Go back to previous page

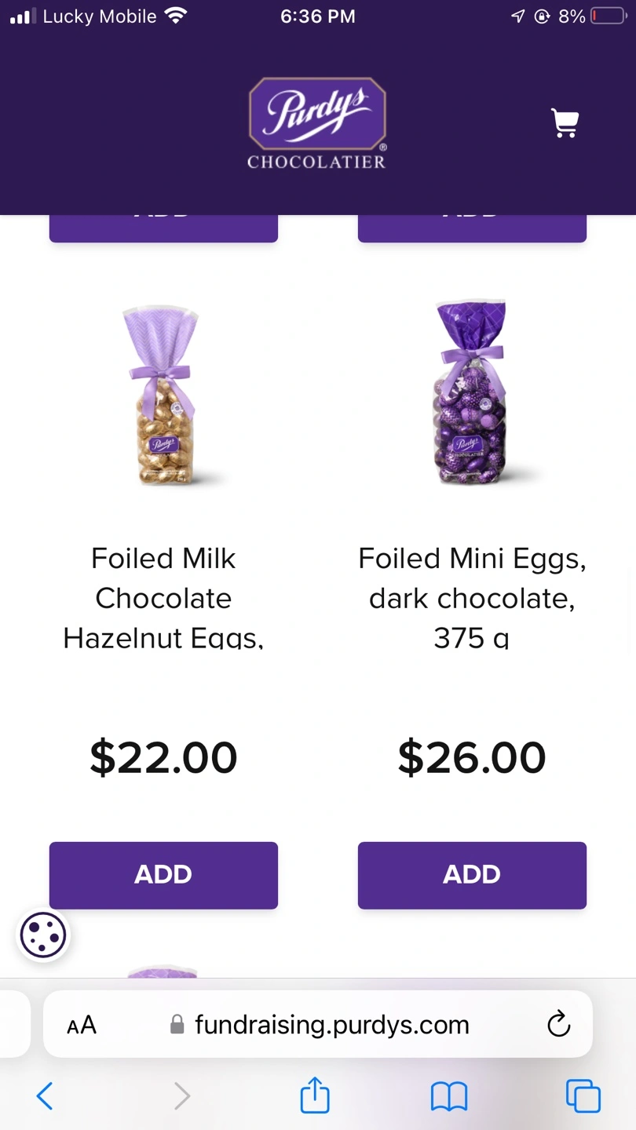[46, 1095]
